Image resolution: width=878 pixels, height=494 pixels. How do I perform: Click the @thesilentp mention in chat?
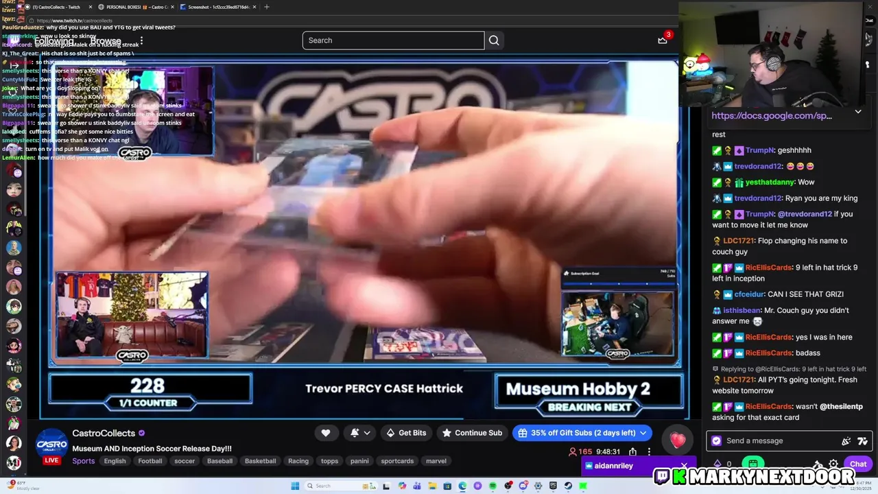click(841, 406)
